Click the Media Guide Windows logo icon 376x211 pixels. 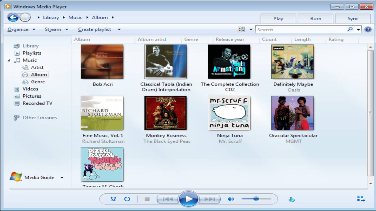(16, 177)
